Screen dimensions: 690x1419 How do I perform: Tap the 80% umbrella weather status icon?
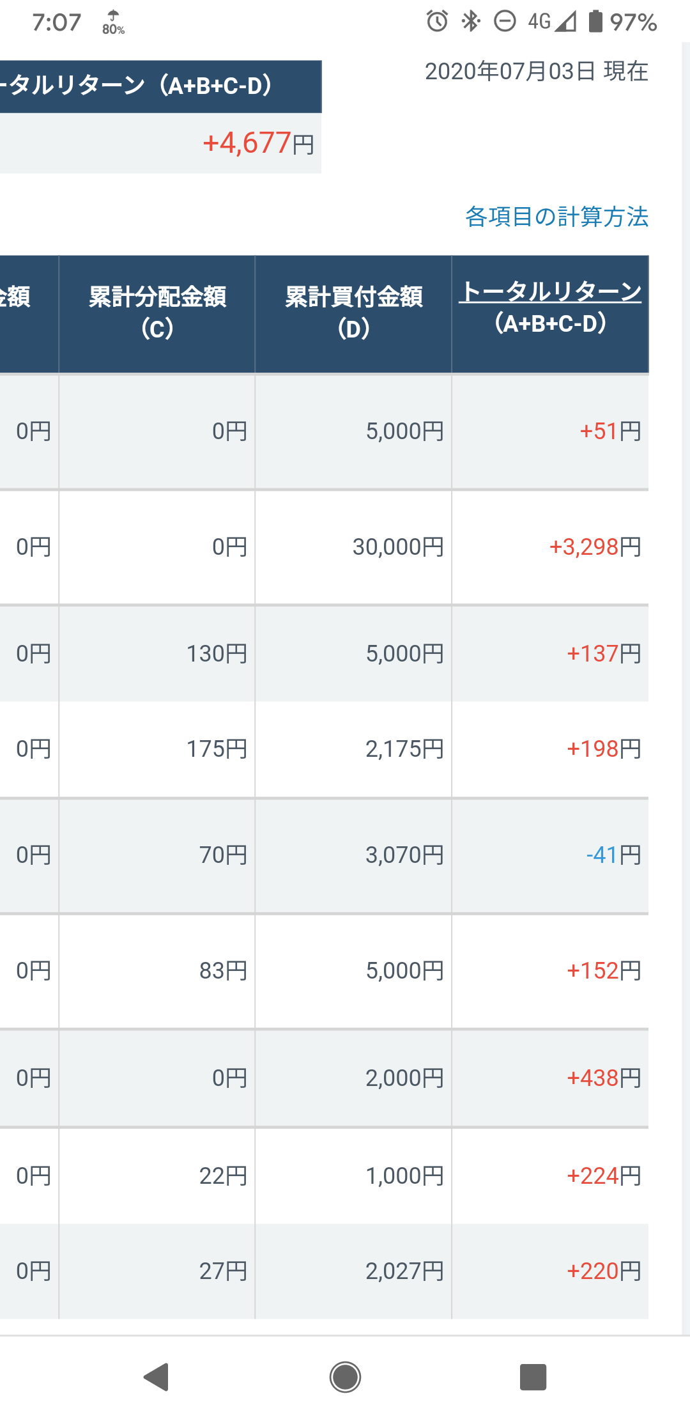click(113, 22)
